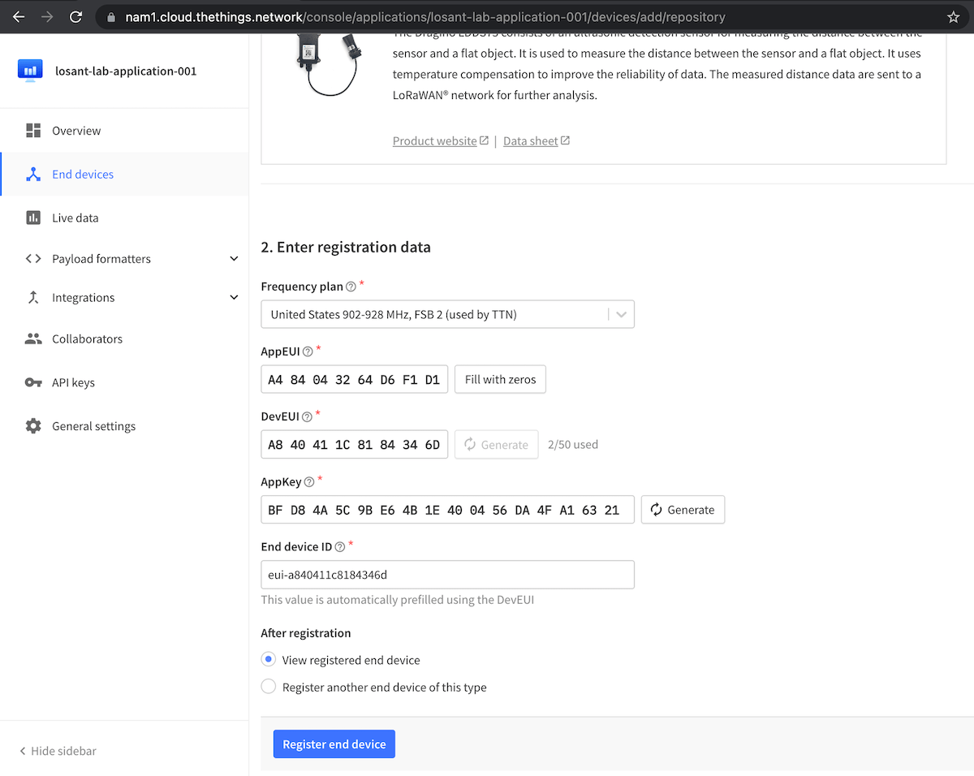
Task: Click the General settings gear icon
Action: point(33,426)
